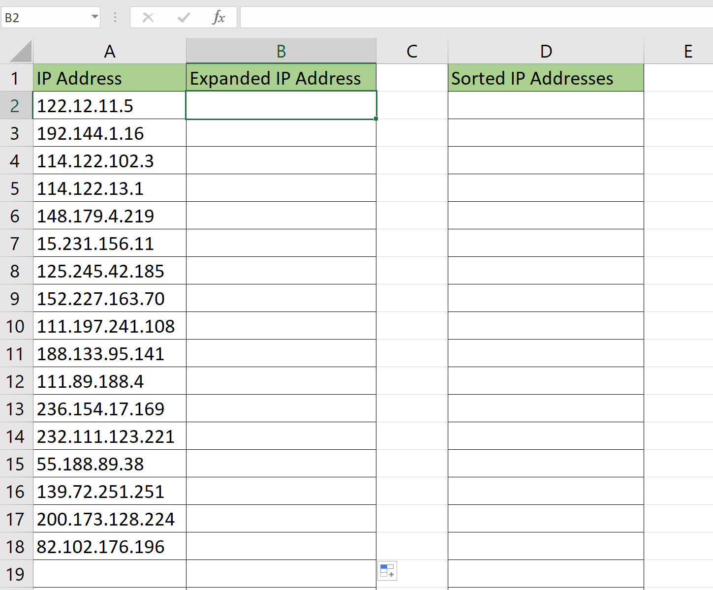Select column D by its header
Screen dimensions: 713x590
coord(546,51)
